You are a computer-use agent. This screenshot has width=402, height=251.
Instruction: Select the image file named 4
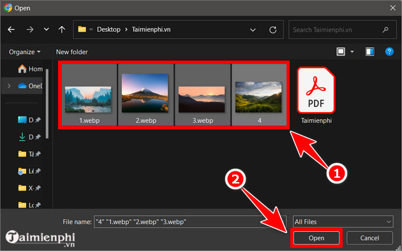point(259,95)
